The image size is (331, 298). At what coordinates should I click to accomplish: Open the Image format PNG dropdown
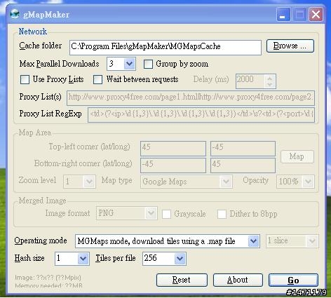(151, 213)
